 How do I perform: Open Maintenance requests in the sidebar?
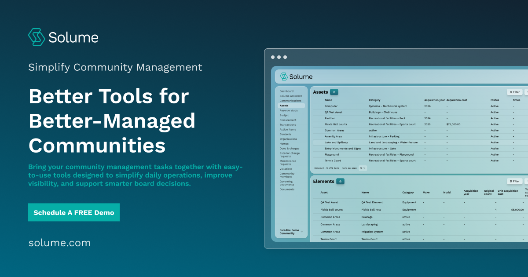click(288, 162)
